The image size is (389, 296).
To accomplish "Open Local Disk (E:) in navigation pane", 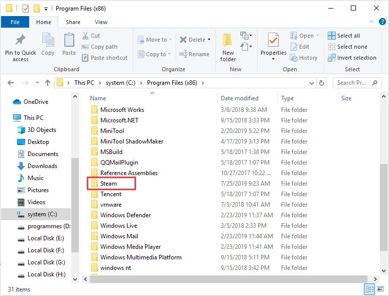I will (41, 238).
